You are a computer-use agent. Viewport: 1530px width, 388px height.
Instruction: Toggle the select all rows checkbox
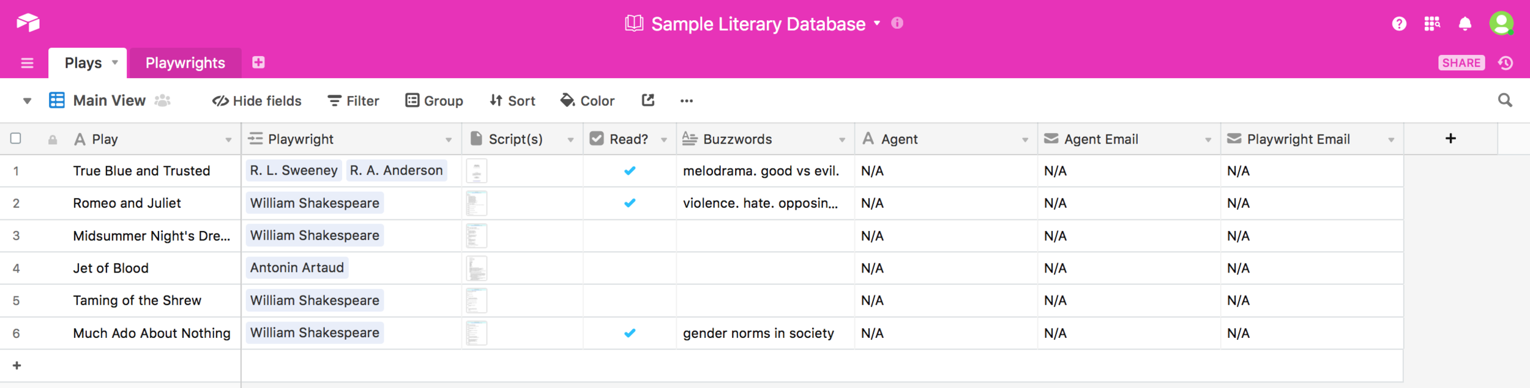pyautogui.click(x=16, y=139)
